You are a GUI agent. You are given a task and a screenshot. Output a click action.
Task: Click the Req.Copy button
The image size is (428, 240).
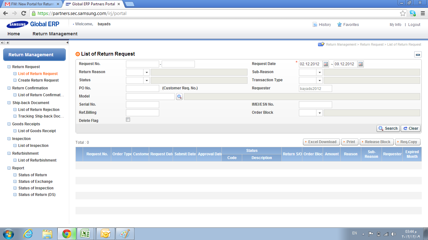click(408, 142)
